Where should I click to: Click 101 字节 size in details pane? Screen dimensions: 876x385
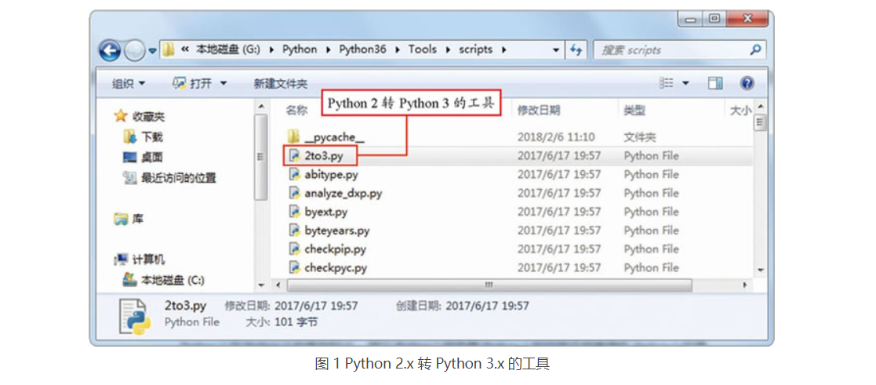[296, 322]
